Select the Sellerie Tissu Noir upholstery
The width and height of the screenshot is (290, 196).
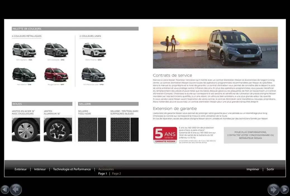coord(92,129)
